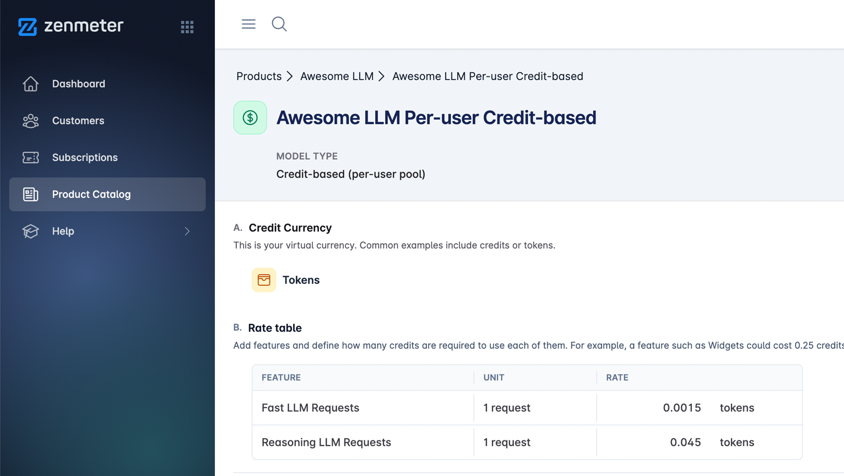Click the rate table description text
This screenshot has height=476, width=844.
[538, 346]
